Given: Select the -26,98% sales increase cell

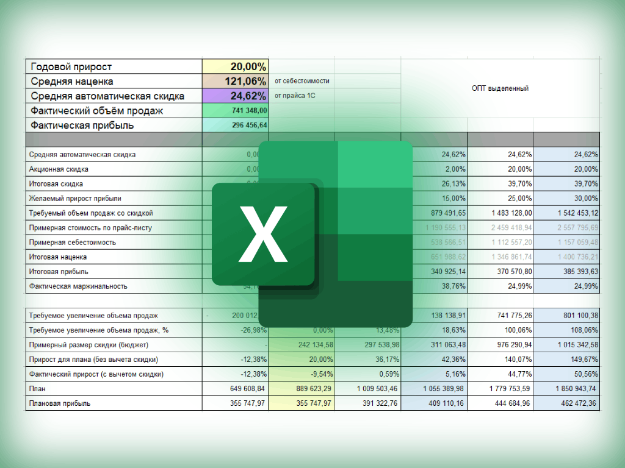Looking at the screenshot, I should coord(235,330).
